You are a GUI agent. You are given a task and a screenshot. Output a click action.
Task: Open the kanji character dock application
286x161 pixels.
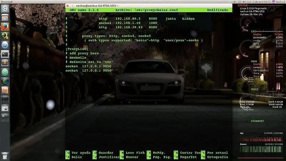click(5, 100)
